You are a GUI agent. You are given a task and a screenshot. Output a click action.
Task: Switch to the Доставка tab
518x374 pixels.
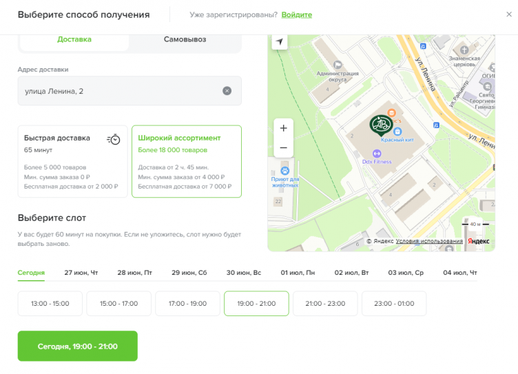[74, 39]
